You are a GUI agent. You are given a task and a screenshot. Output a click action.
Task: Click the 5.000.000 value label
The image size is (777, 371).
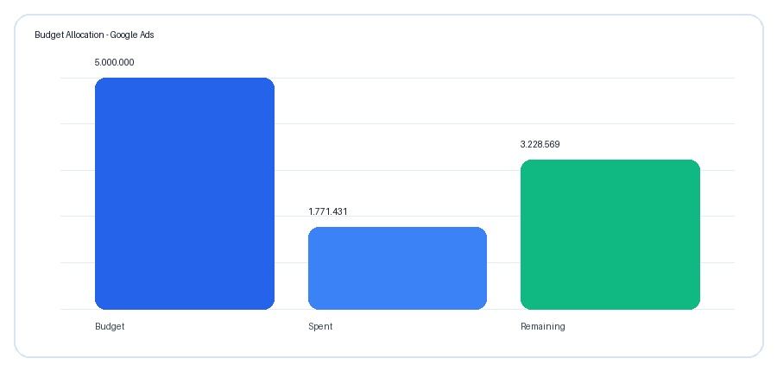[114, 62]
